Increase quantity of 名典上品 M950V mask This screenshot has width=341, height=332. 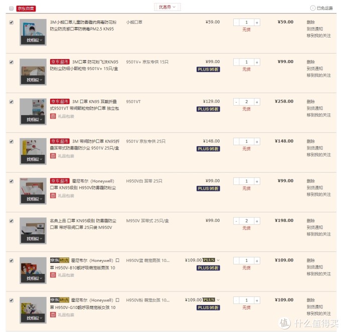click(257, 221)
